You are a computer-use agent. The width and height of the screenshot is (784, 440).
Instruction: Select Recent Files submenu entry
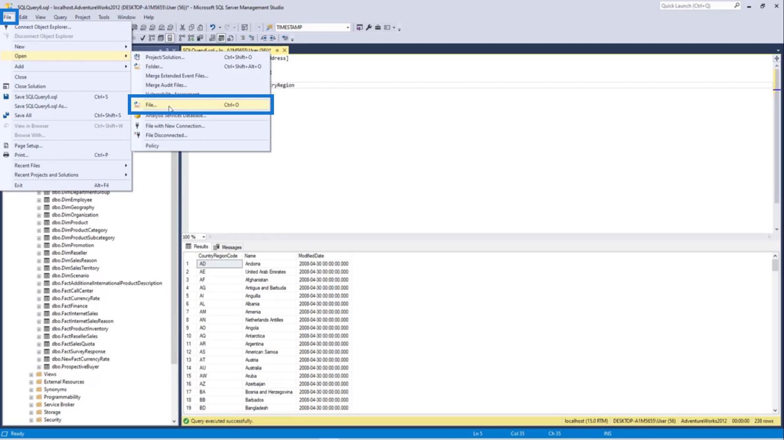tap(66, 166)
